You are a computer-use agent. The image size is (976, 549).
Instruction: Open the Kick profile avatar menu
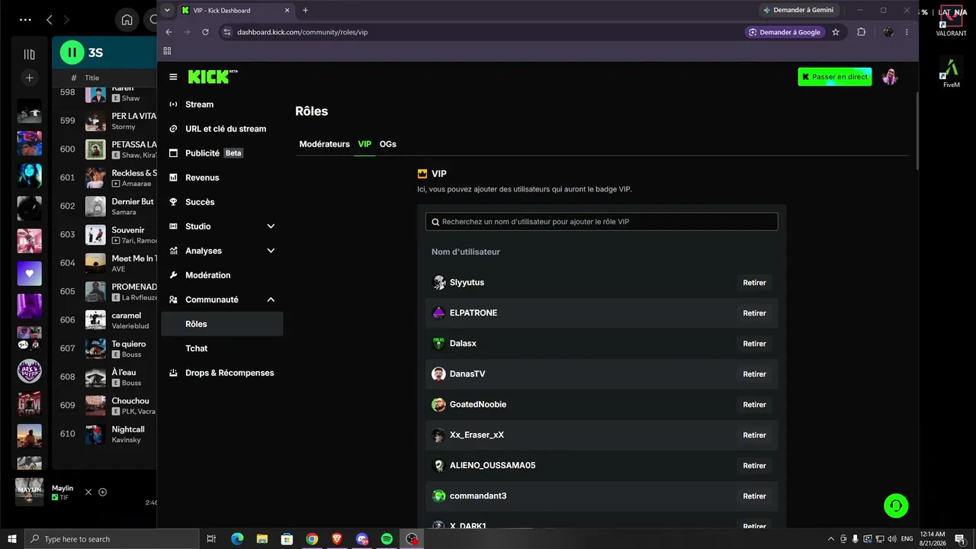pos(890,77)
